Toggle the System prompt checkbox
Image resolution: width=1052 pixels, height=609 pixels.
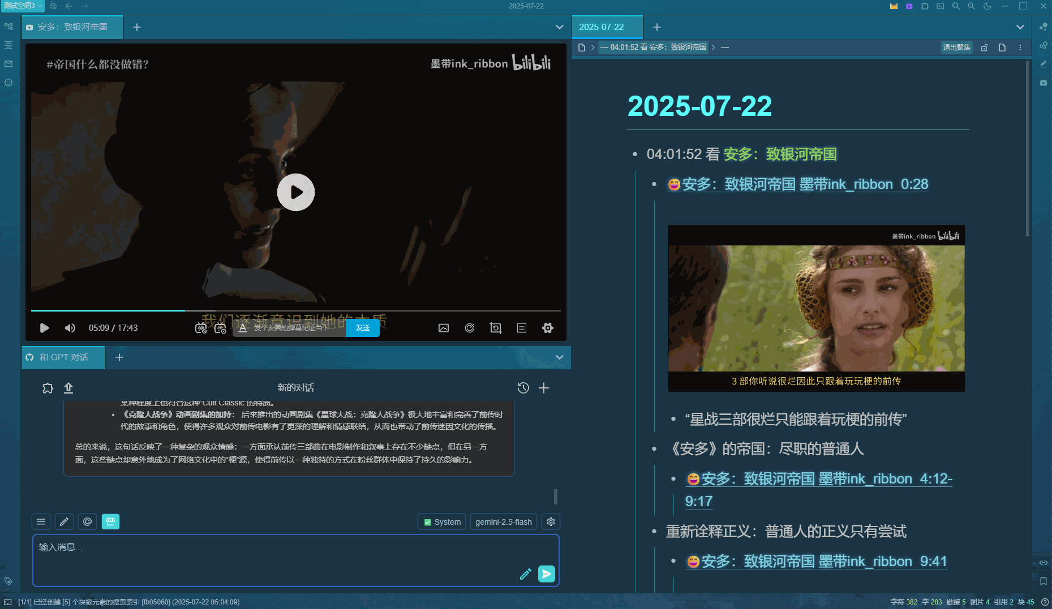click(442, 522)
